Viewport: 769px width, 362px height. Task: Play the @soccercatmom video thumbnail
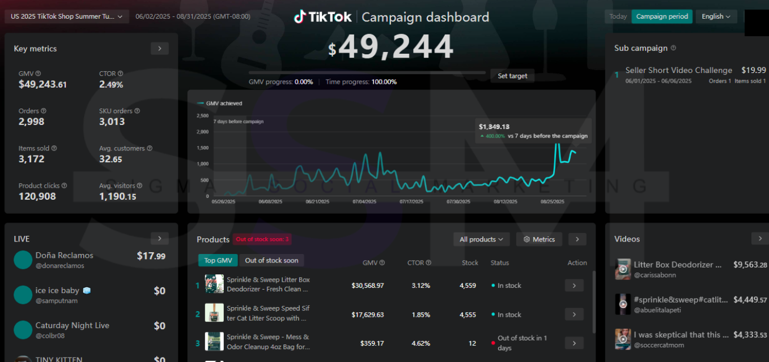[x=623, y=339]
